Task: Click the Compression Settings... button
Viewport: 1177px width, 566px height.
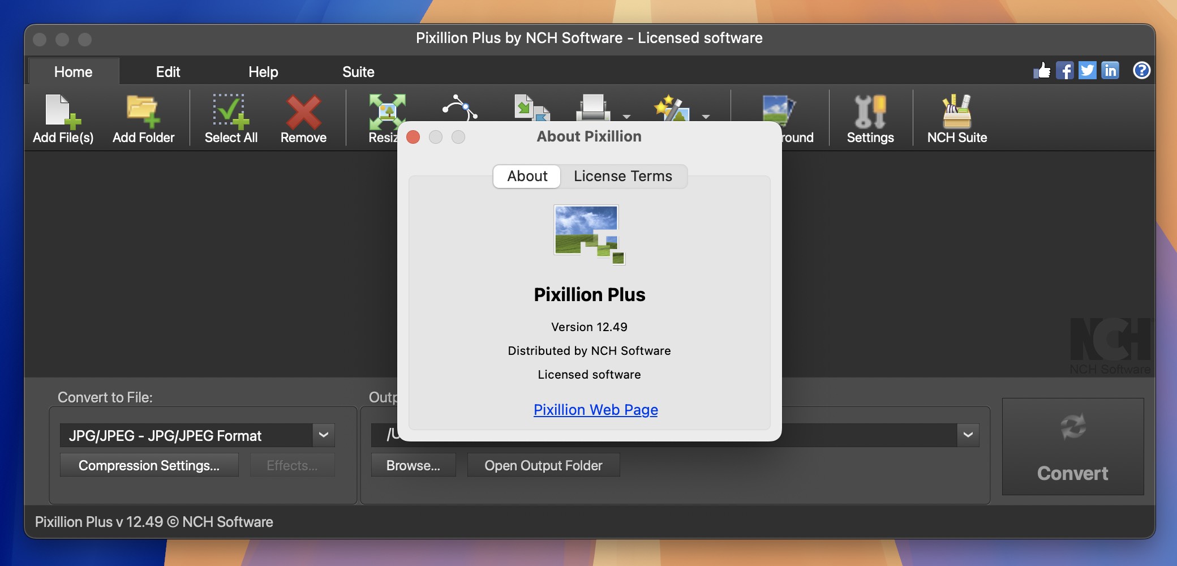Action: click(149, 465)
